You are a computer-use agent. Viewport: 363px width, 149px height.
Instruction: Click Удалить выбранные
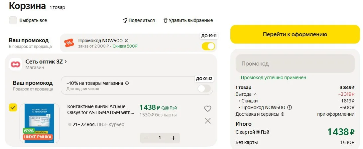[188, 20]
